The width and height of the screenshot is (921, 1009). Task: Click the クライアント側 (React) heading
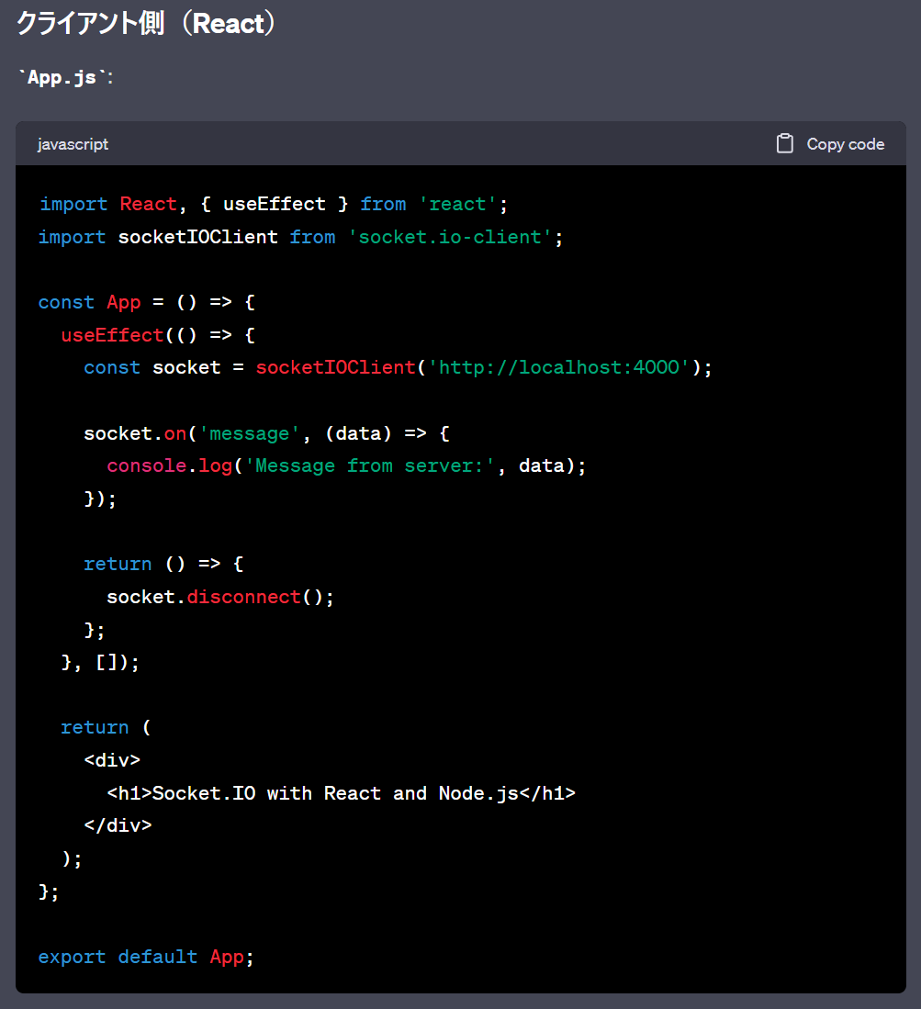(x=146, y=24)
